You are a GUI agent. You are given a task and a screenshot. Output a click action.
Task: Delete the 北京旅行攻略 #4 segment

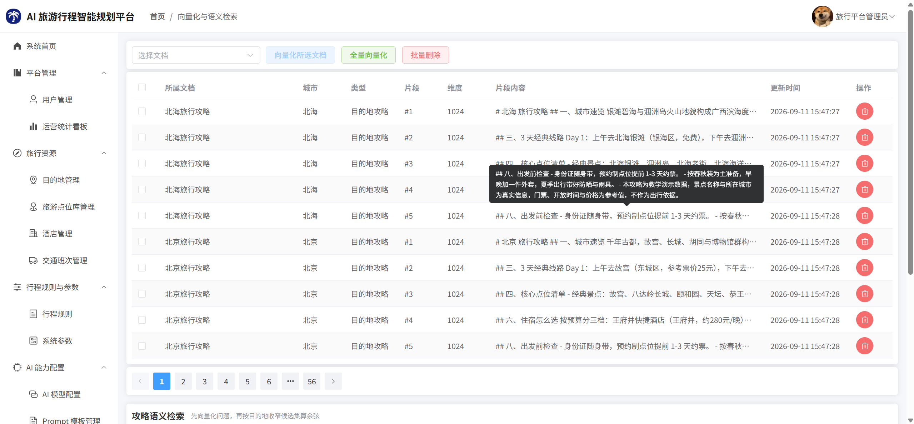(x=864, y=320)
